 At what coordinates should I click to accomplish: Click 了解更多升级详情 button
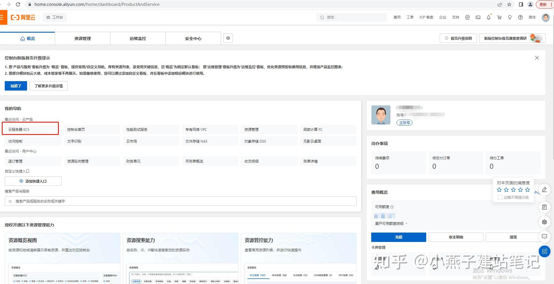point(49,86)
